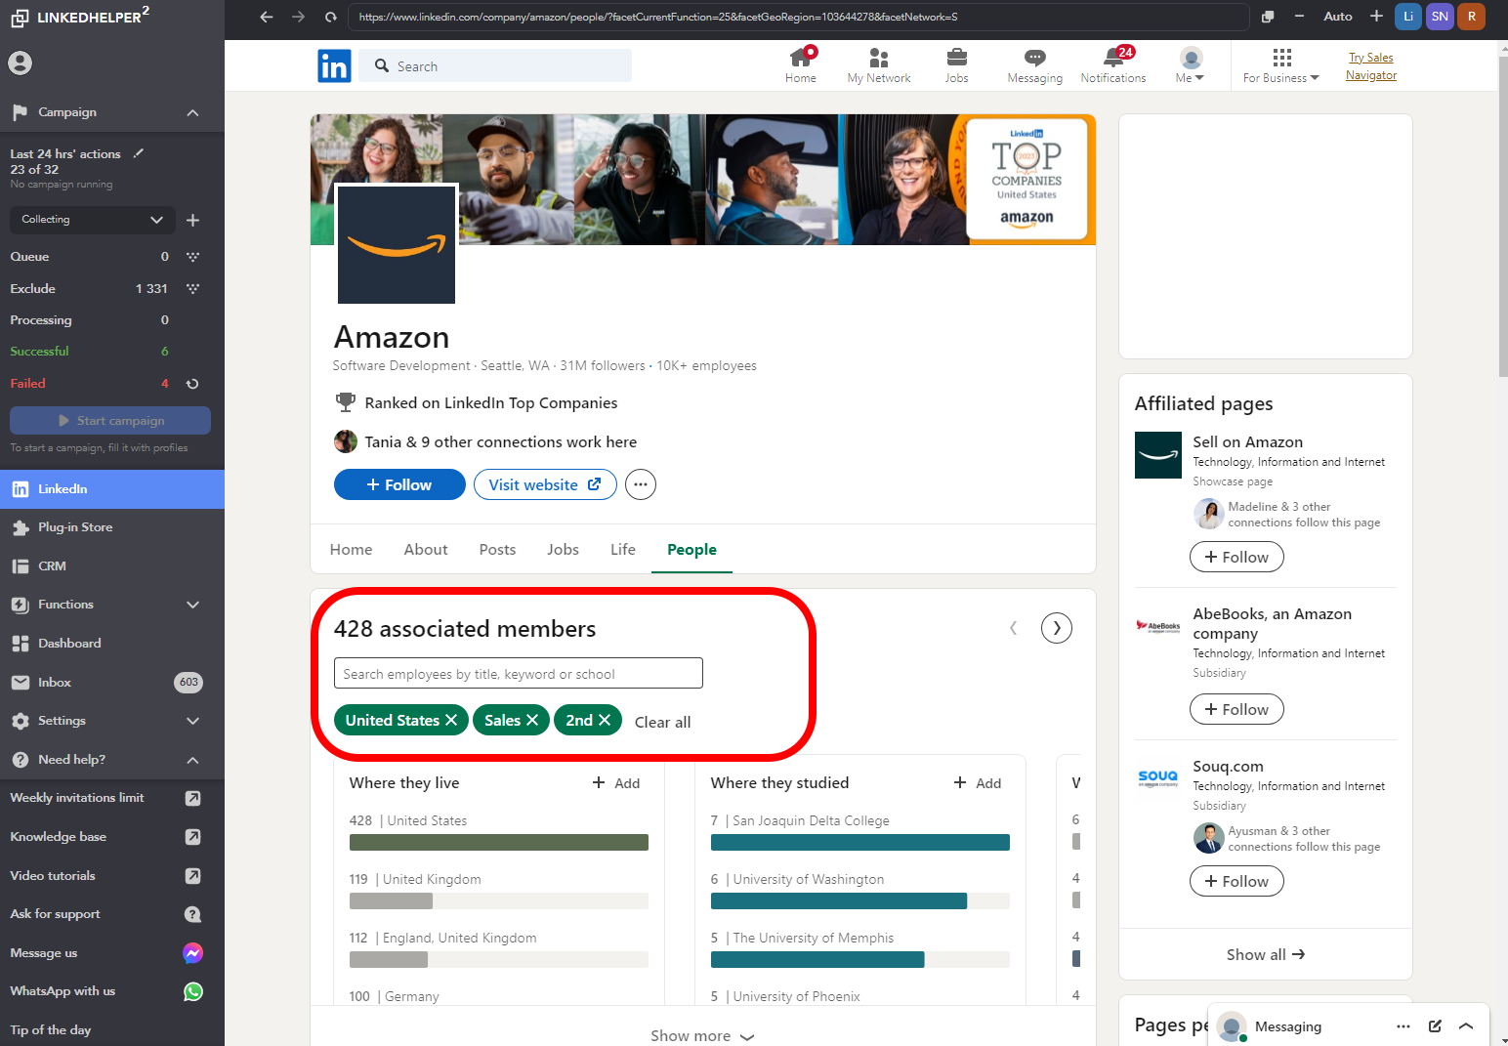The image size is (1508, 1046).
Task: Edit last 24 hrs actions pencil icon
Action: tap(139, 153)
